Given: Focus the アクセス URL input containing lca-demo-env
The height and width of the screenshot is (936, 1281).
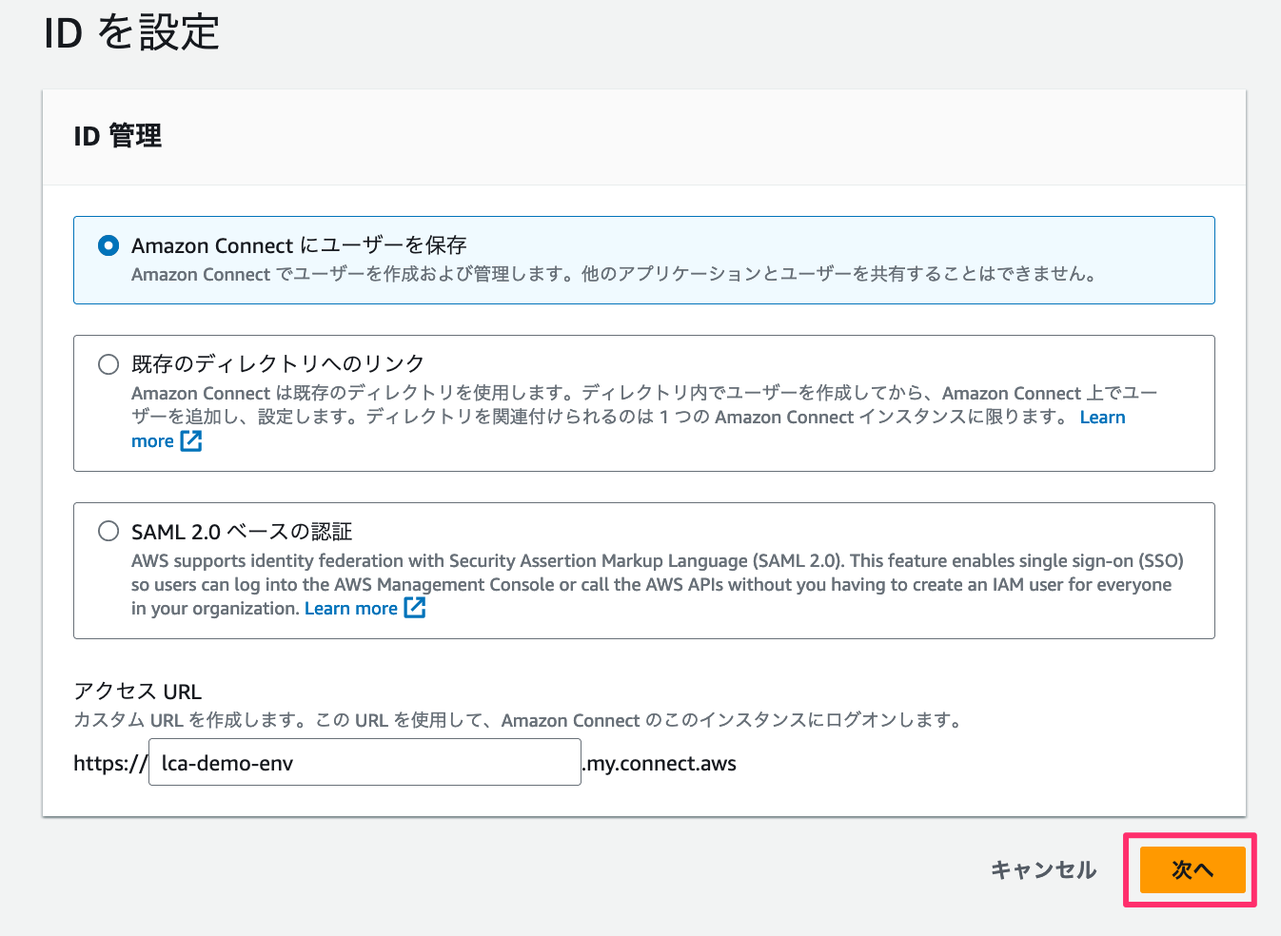Looking at the screenshot, I should 365,762.
